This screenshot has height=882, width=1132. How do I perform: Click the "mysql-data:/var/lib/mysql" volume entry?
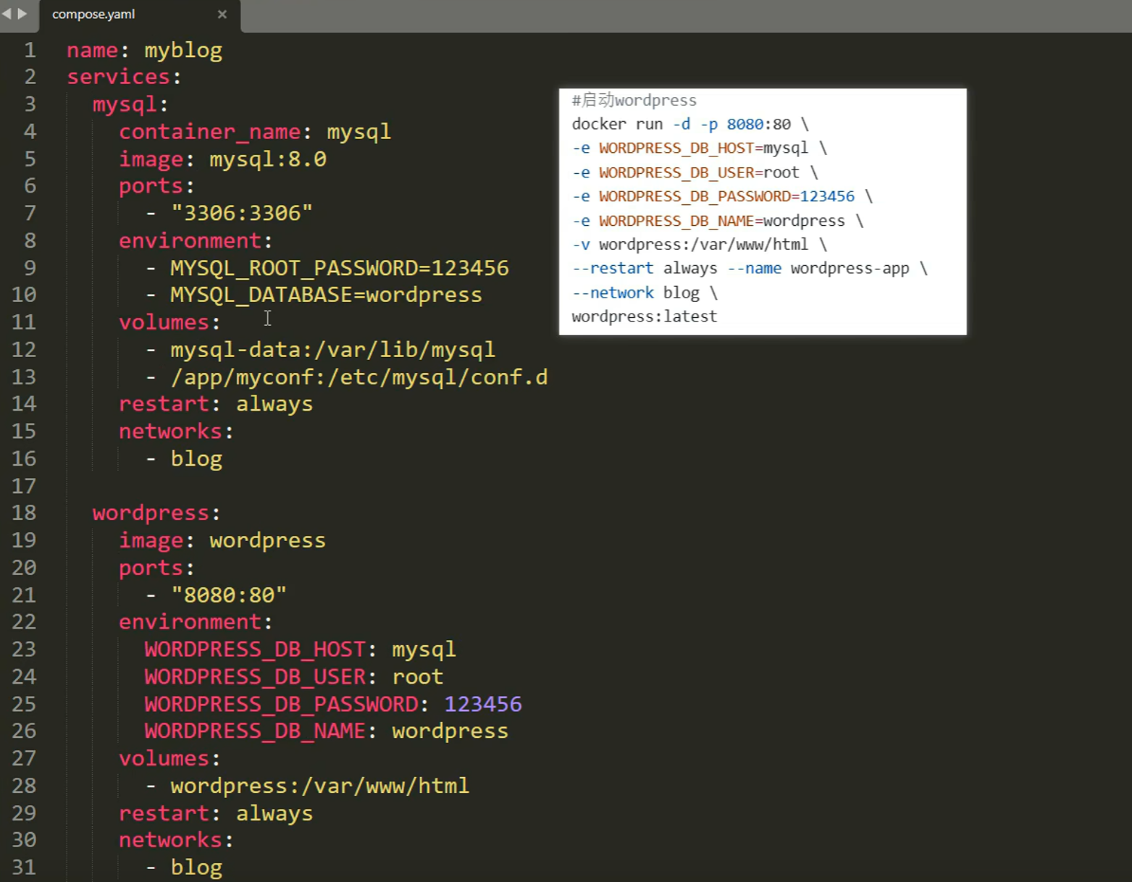click(333, 350)
